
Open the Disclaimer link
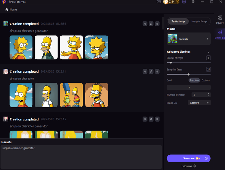pos(187,166)
